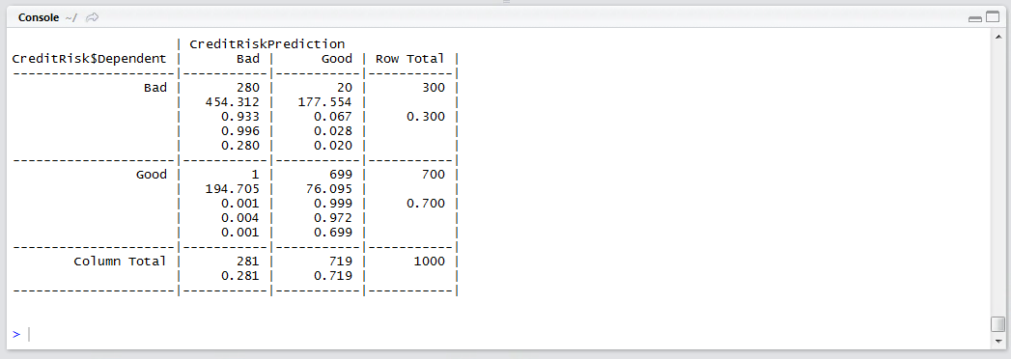1011x359 pixels.
Task: Click the CreditRiskPrediction column header text
Action: tap(267, 43)
